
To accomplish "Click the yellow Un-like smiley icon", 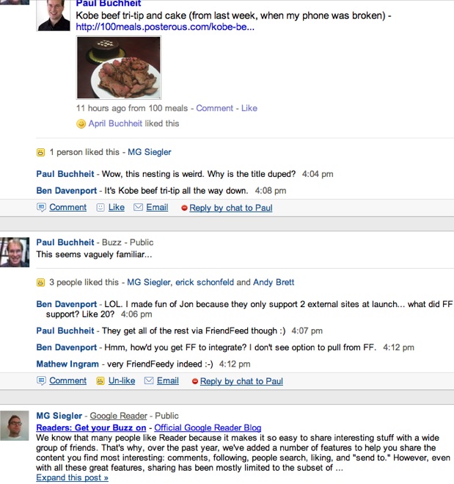I will coord(100,381).
